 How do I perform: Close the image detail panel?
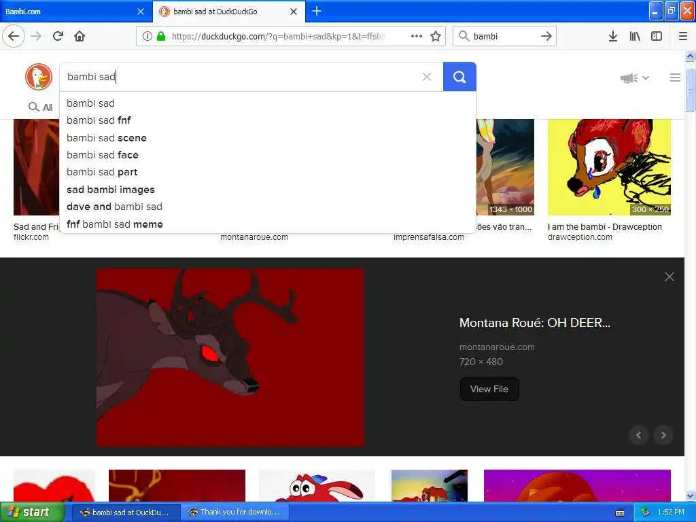(x=669, y=277)
